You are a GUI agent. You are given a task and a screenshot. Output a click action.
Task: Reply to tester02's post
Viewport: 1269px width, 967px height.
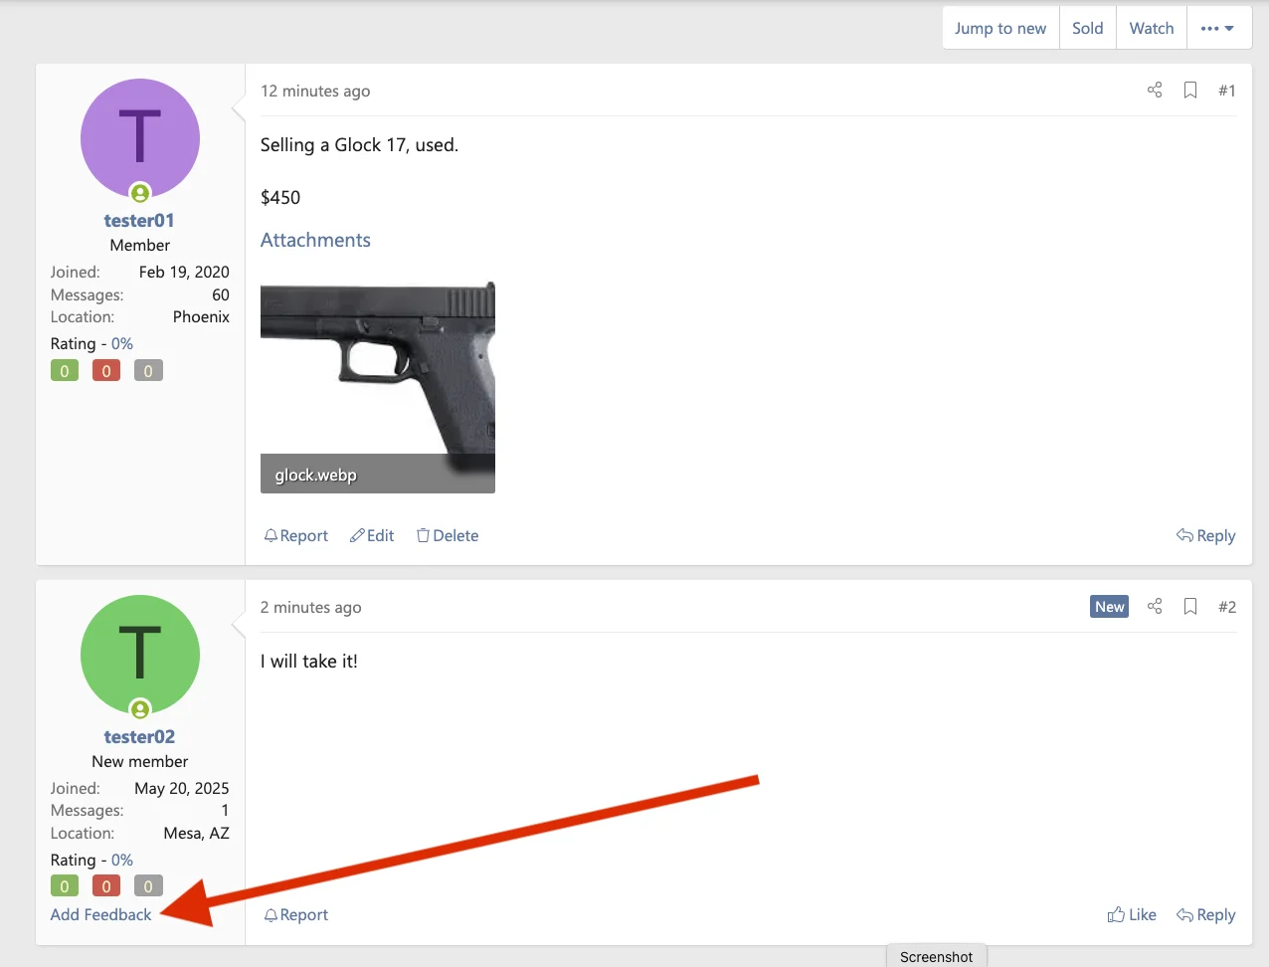click(1206, 915)
